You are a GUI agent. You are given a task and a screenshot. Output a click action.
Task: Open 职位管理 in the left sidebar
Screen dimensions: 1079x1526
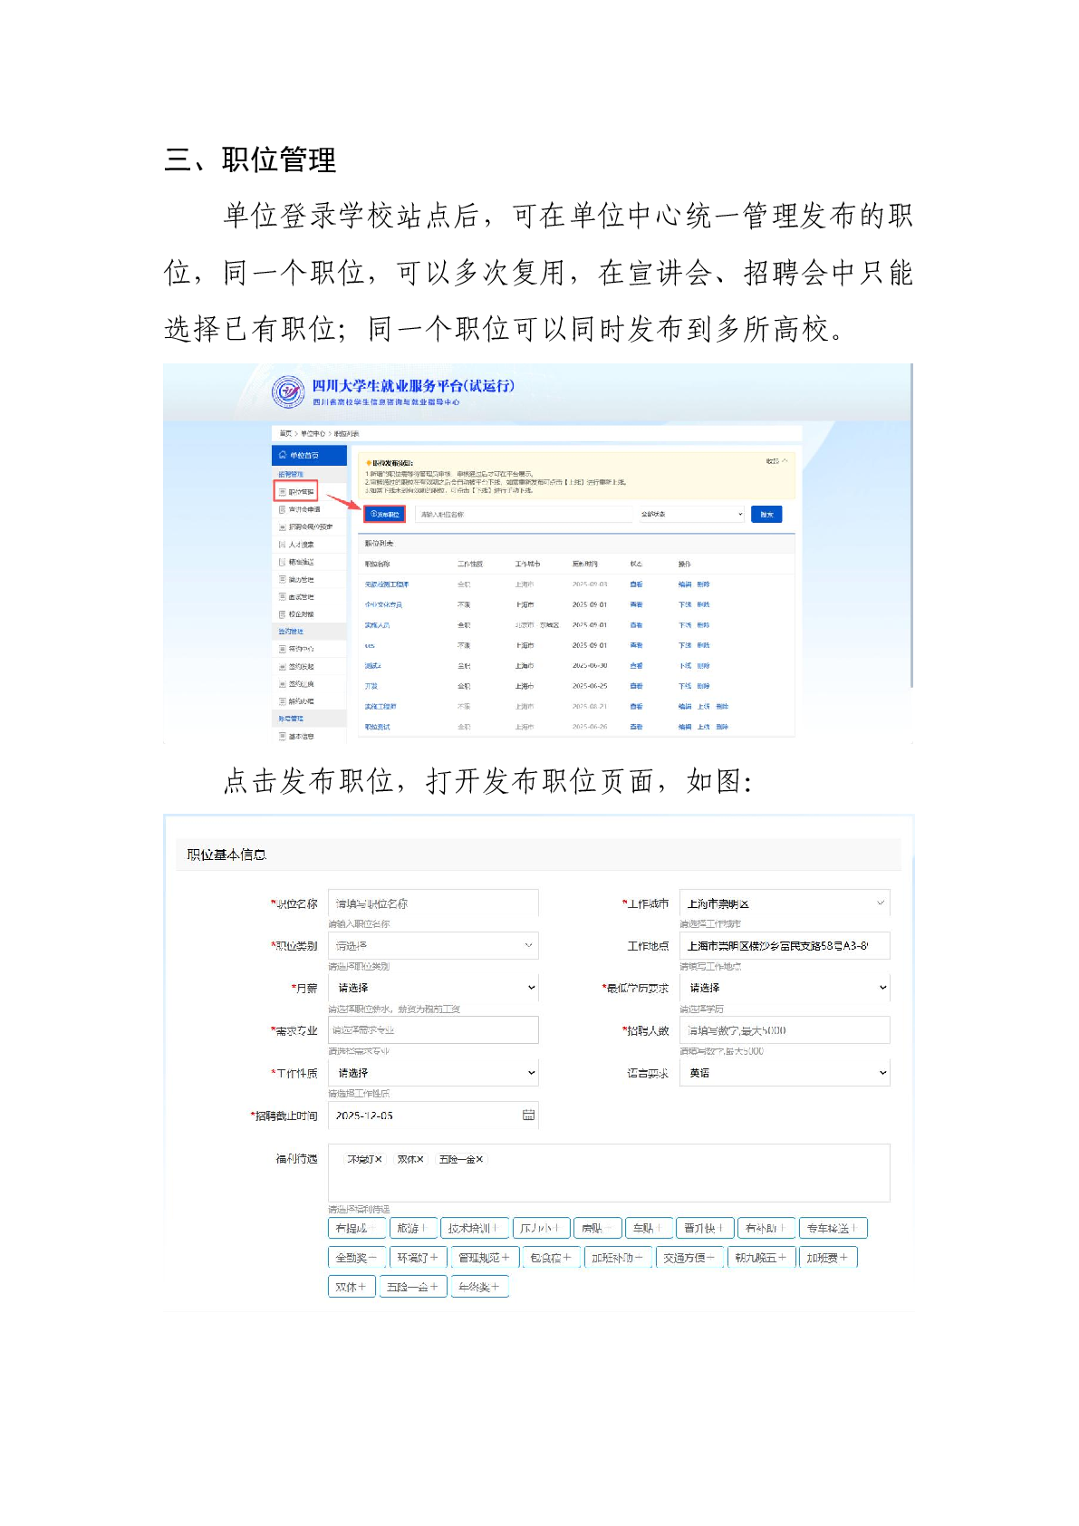tap(297, 492)
